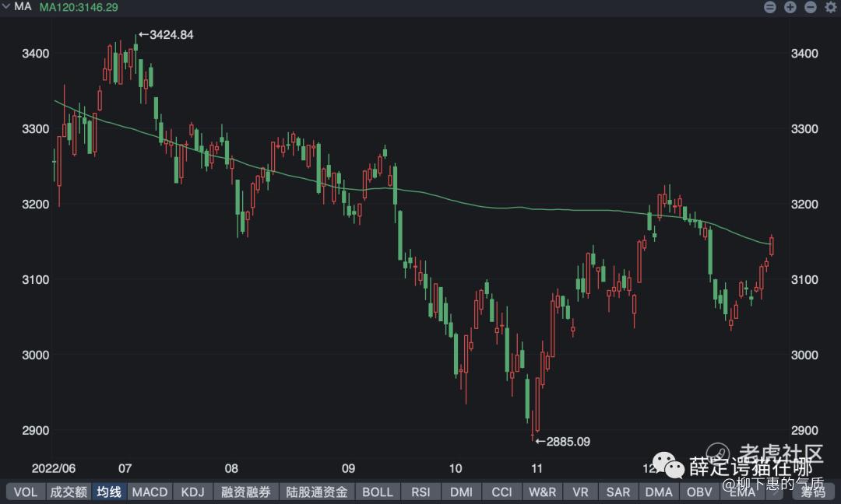The height and width of the screenshot is (504, 841).
Task: Click the 09 month axis label
Action: pyautogui.click(x=349, y=469)
